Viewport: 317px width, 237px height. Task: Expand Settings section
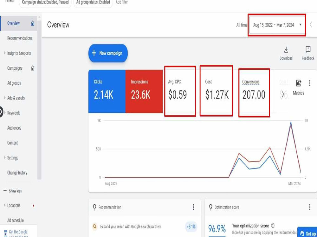(5, 158)
